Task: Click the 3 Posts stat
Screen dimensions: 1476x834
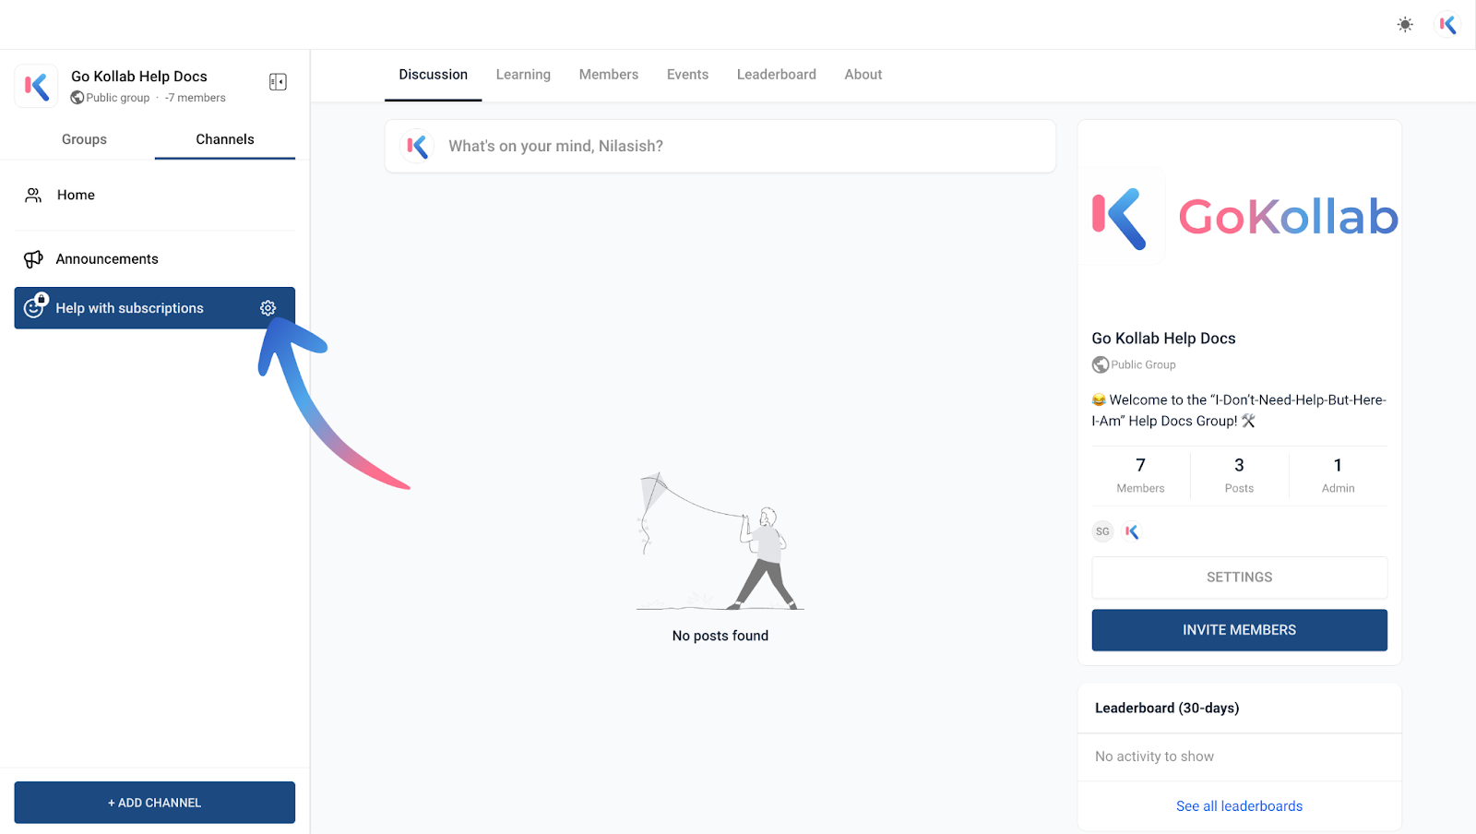Action: [1239, 475]
